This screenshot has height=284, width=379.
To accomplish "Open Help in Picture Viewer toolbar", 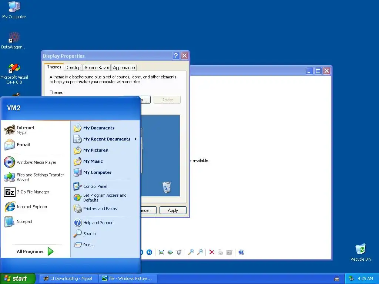I will coord(241,252).
